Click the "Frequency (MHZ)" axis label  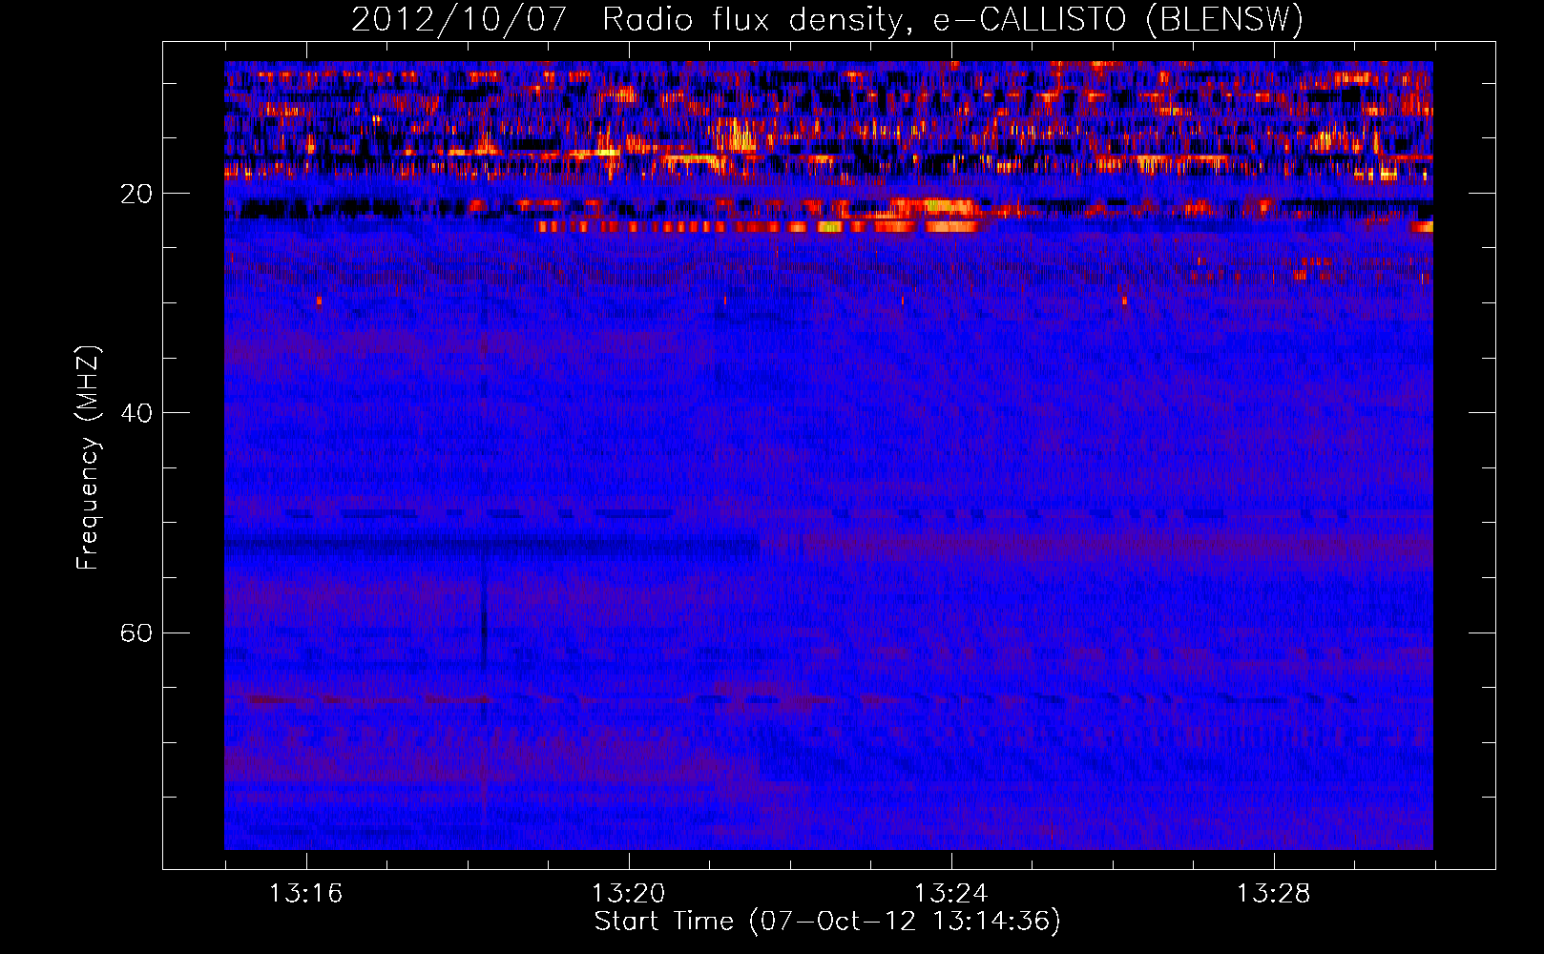(88, 458)
